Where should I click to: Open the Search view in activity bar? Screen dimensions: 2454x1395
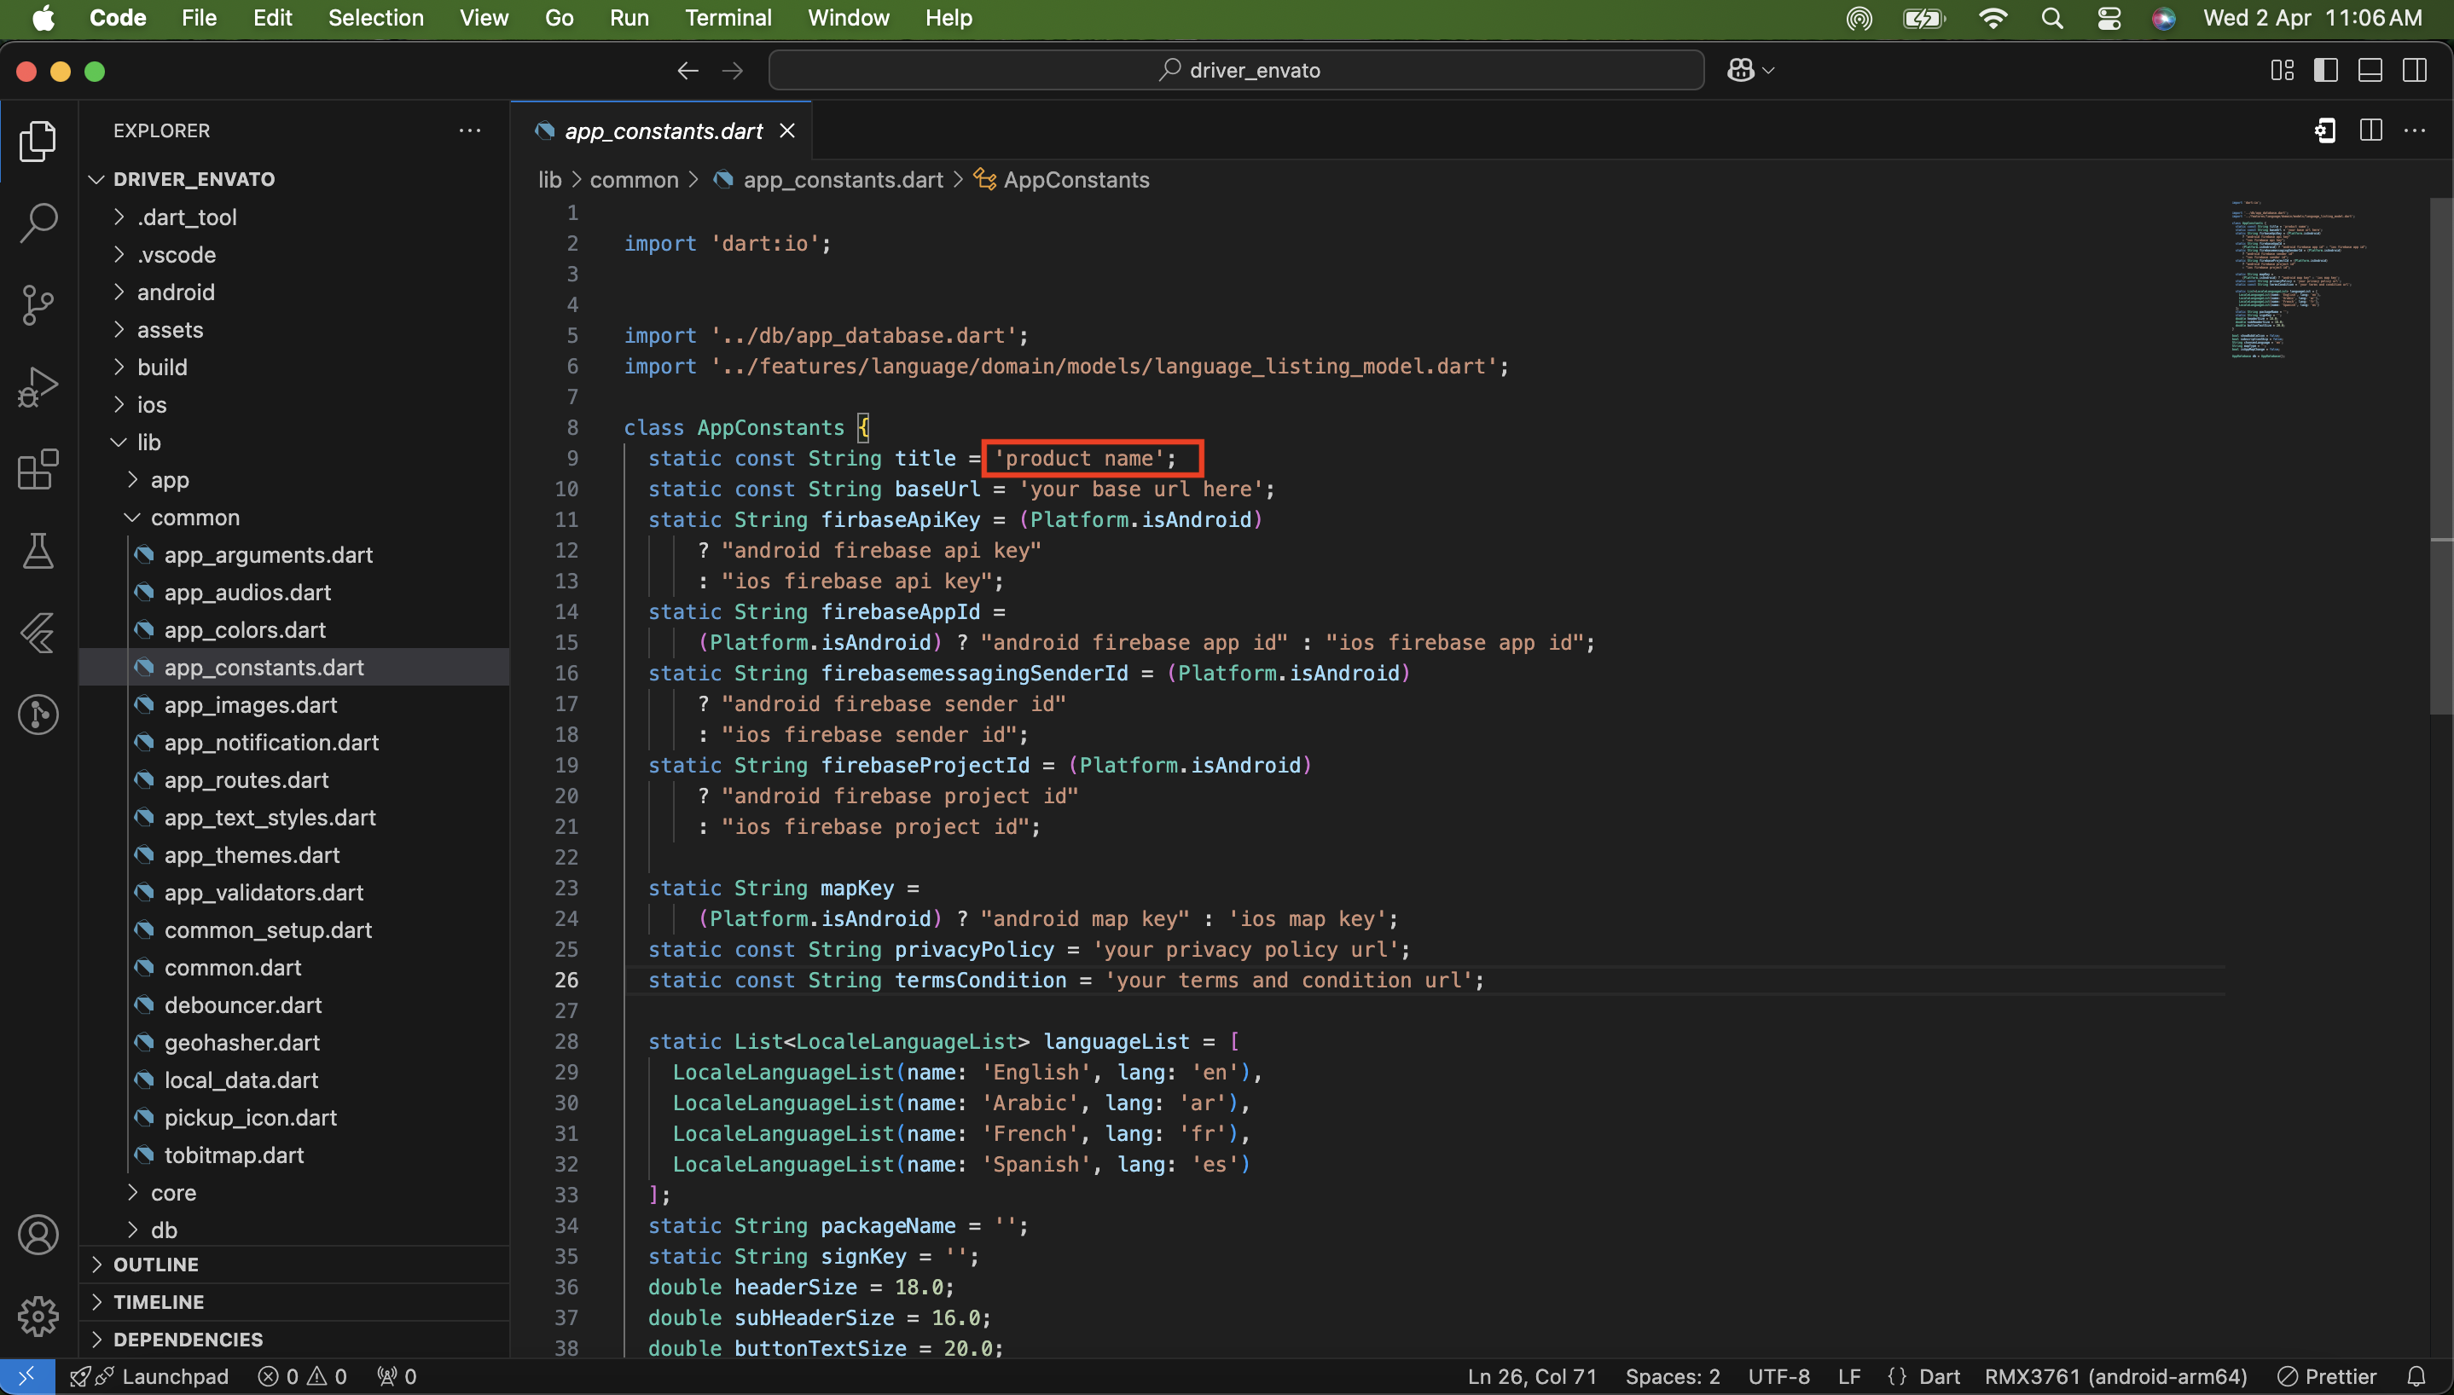pyautogui.click(x=38, y=223)
